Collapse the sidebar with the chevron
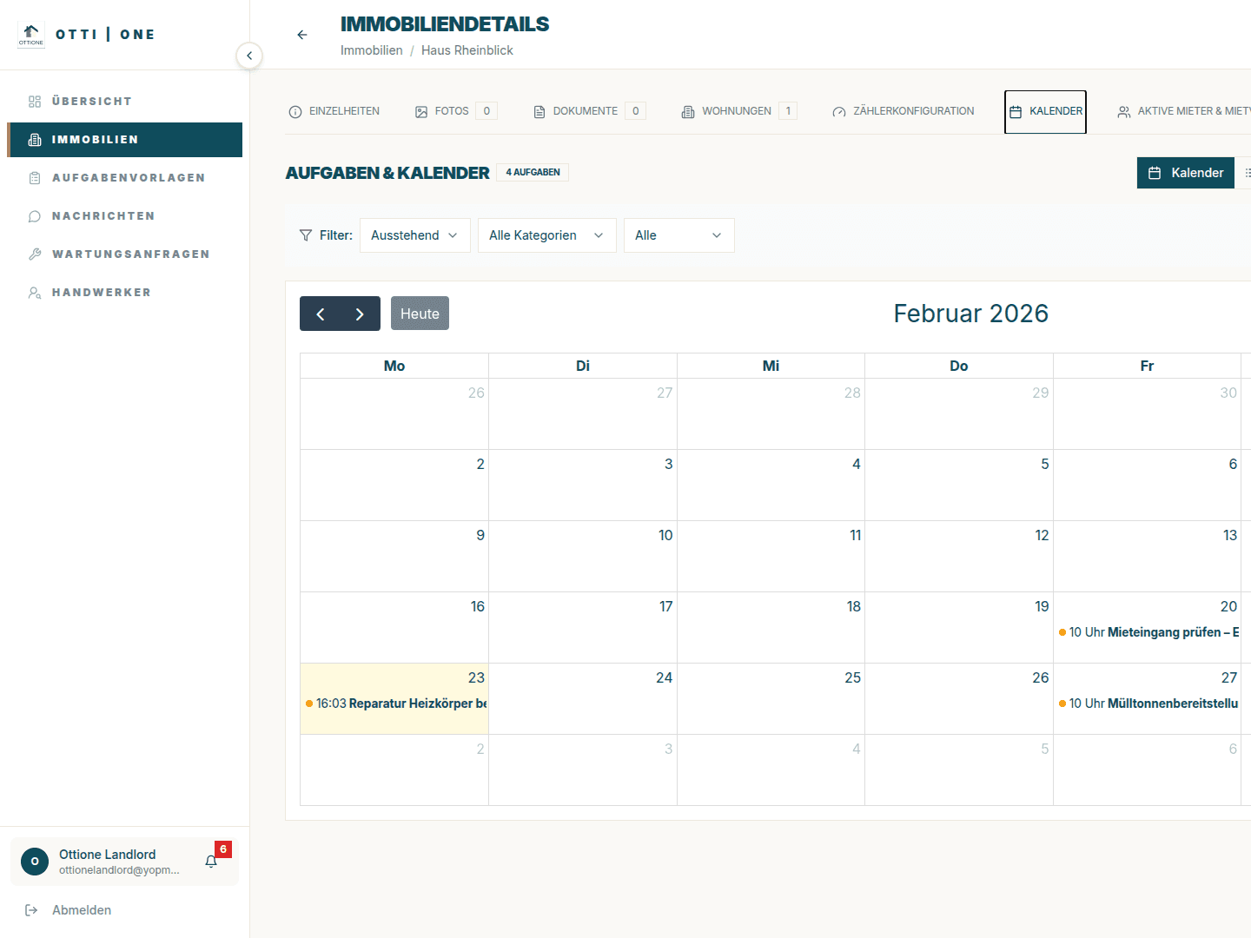The image size is (1251, 938). pyautogui.click(x=249, y=56)
